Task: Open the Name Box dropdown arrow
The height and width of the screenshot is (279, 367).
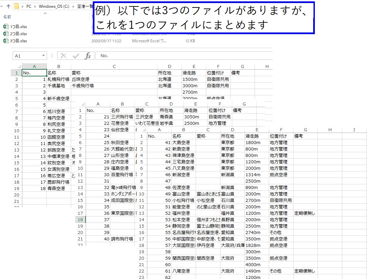Action: pos(43,55)
